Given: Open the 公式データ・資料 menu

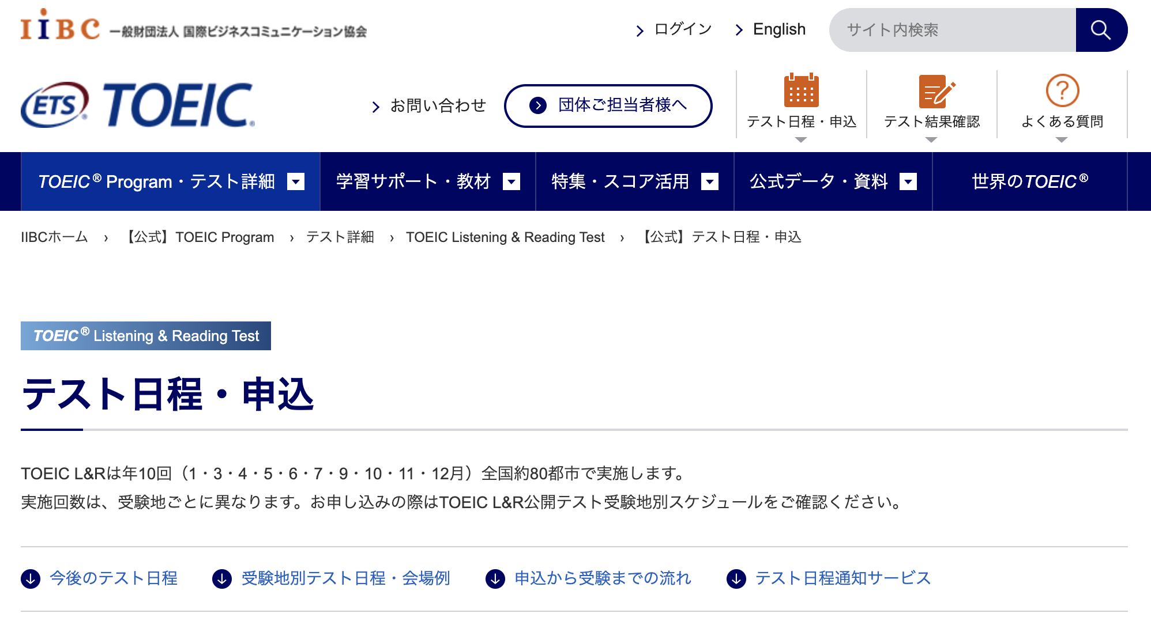Looking at the screenshot, I should [x=833, y=181].
